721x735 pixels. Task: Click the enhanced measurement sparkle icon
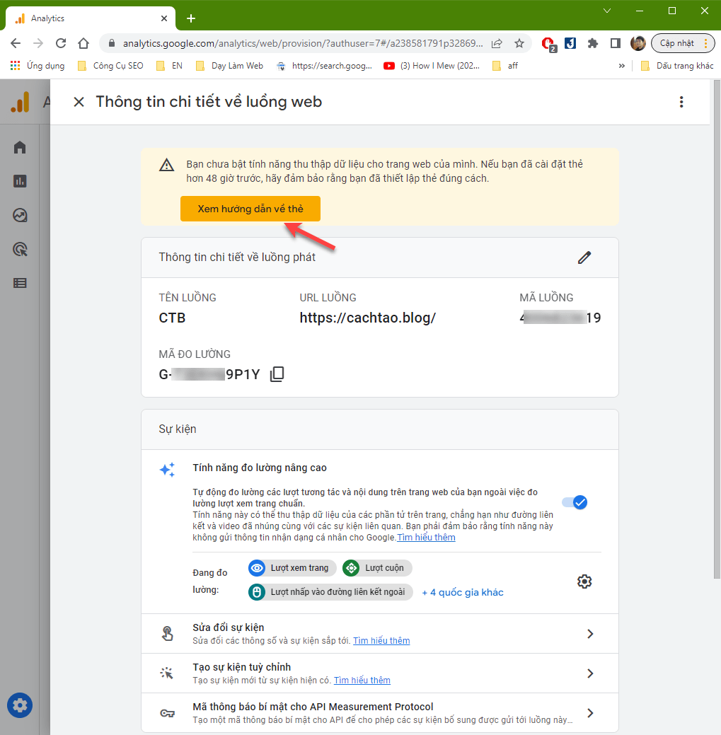(x=167, y=469)
